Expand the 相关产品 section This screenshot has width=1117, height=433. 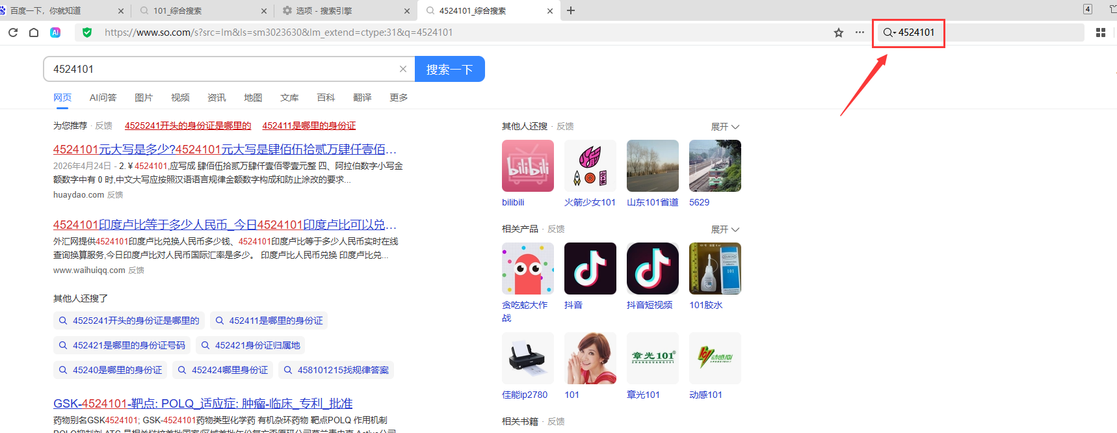click(x=725, y=230)
